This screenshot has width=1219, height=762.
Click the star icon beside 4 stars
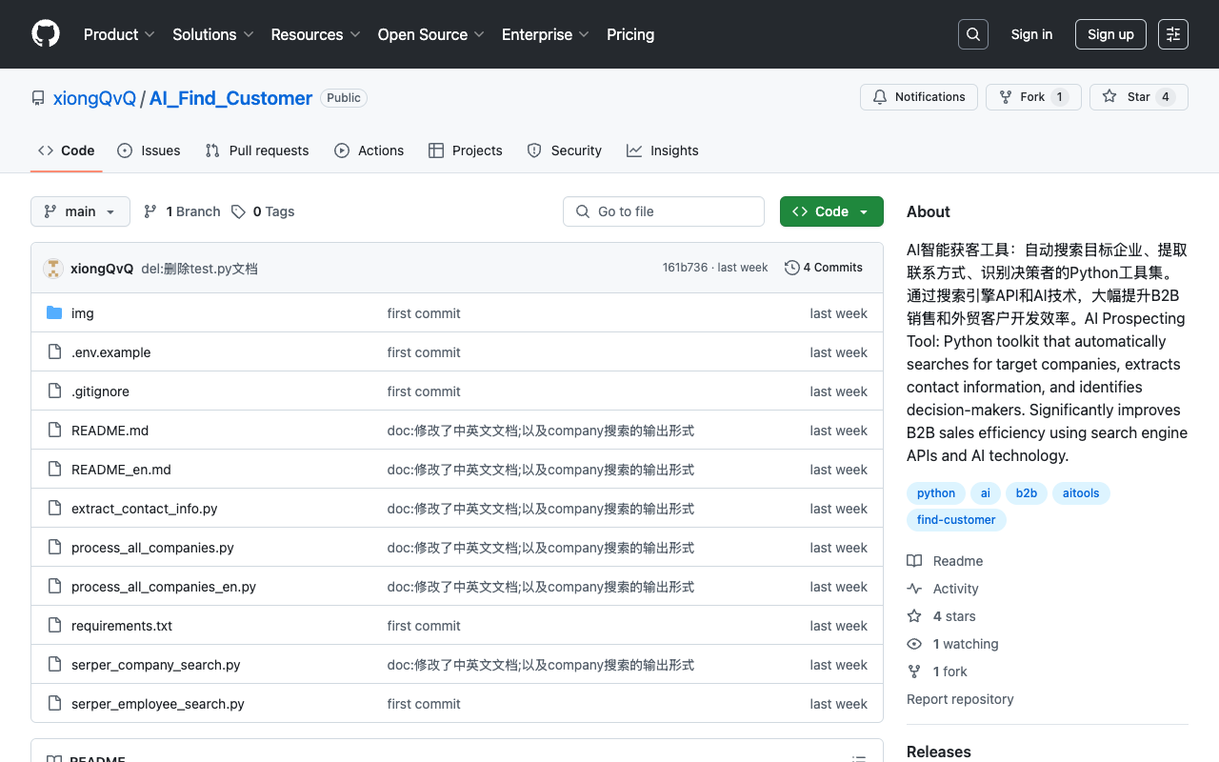pyautogui.click(x=914, y=616)
